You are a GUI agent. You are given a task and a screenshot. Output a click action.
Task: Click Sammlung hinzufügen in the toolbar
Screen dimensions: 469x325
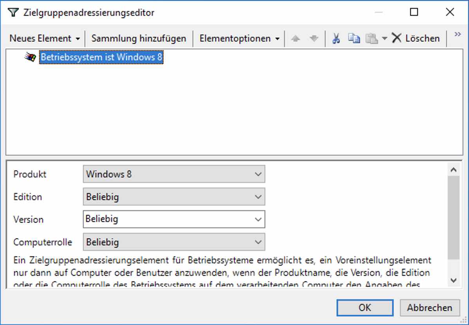pos(139,39)
